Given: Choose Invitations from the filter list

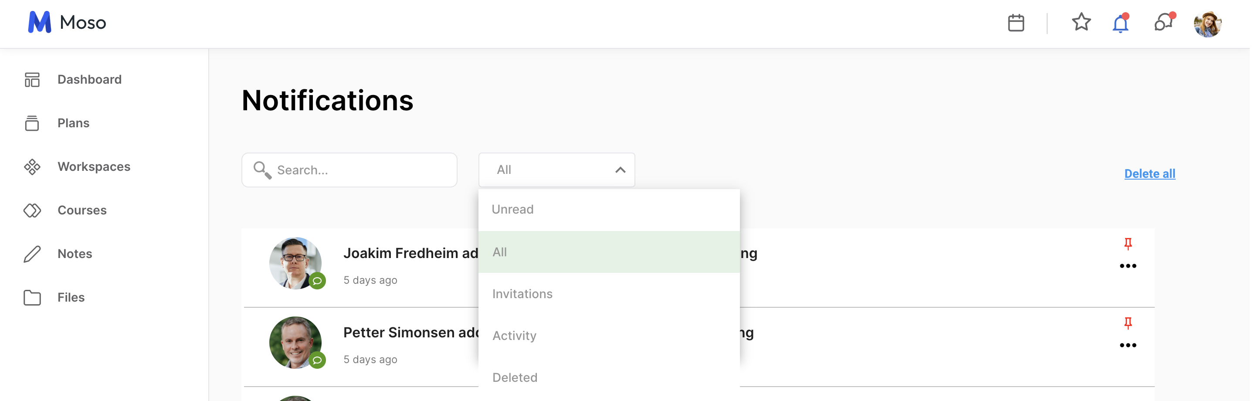Looking at the screenshot, I should [608, 294].
